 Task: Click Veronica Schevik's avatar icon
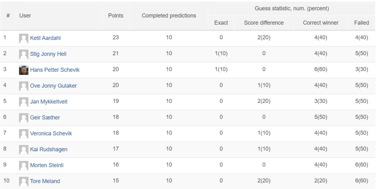pyautogui.click(x=24, y=134)
